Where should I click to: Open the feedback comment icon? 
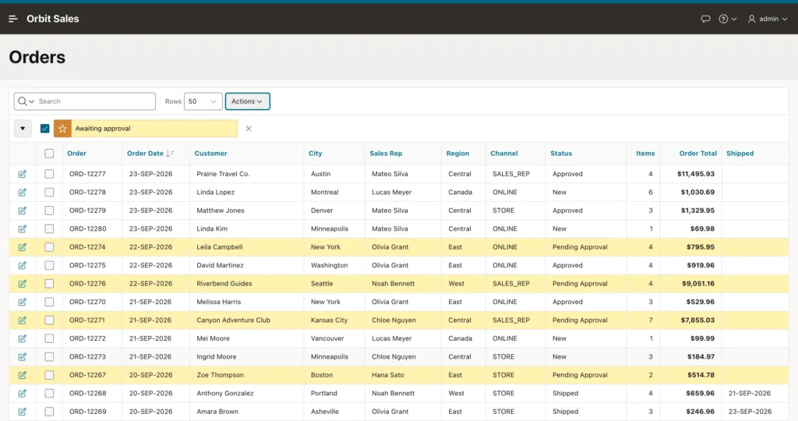(705, 19)
